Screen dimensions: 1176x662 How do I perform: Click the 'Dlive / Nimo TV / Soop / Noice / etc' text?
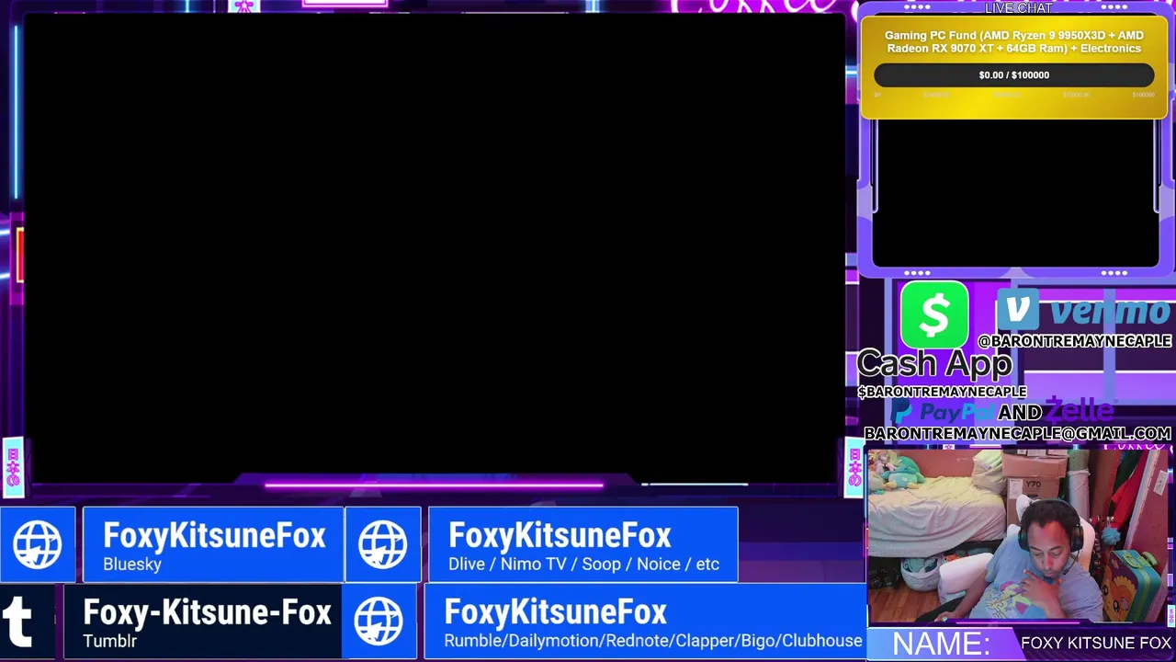583,565
